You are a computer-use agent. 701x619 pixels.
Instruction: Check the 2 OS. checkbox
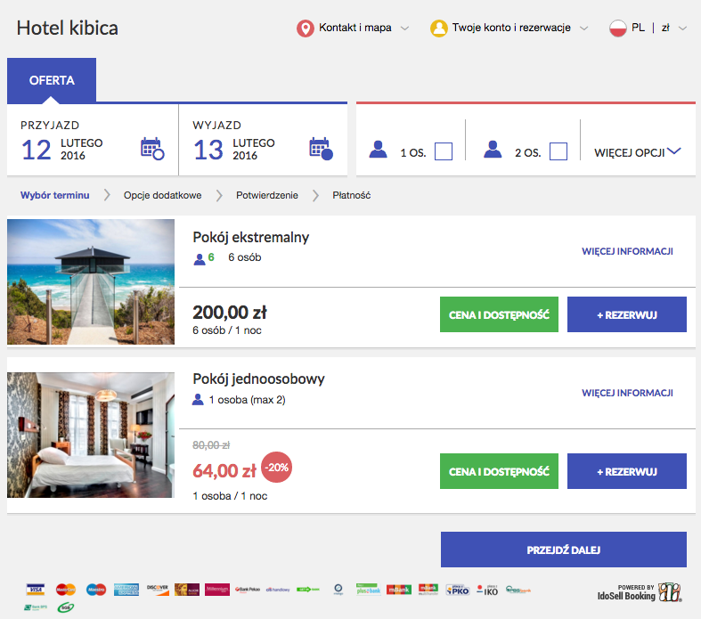(x=558, y=151)
